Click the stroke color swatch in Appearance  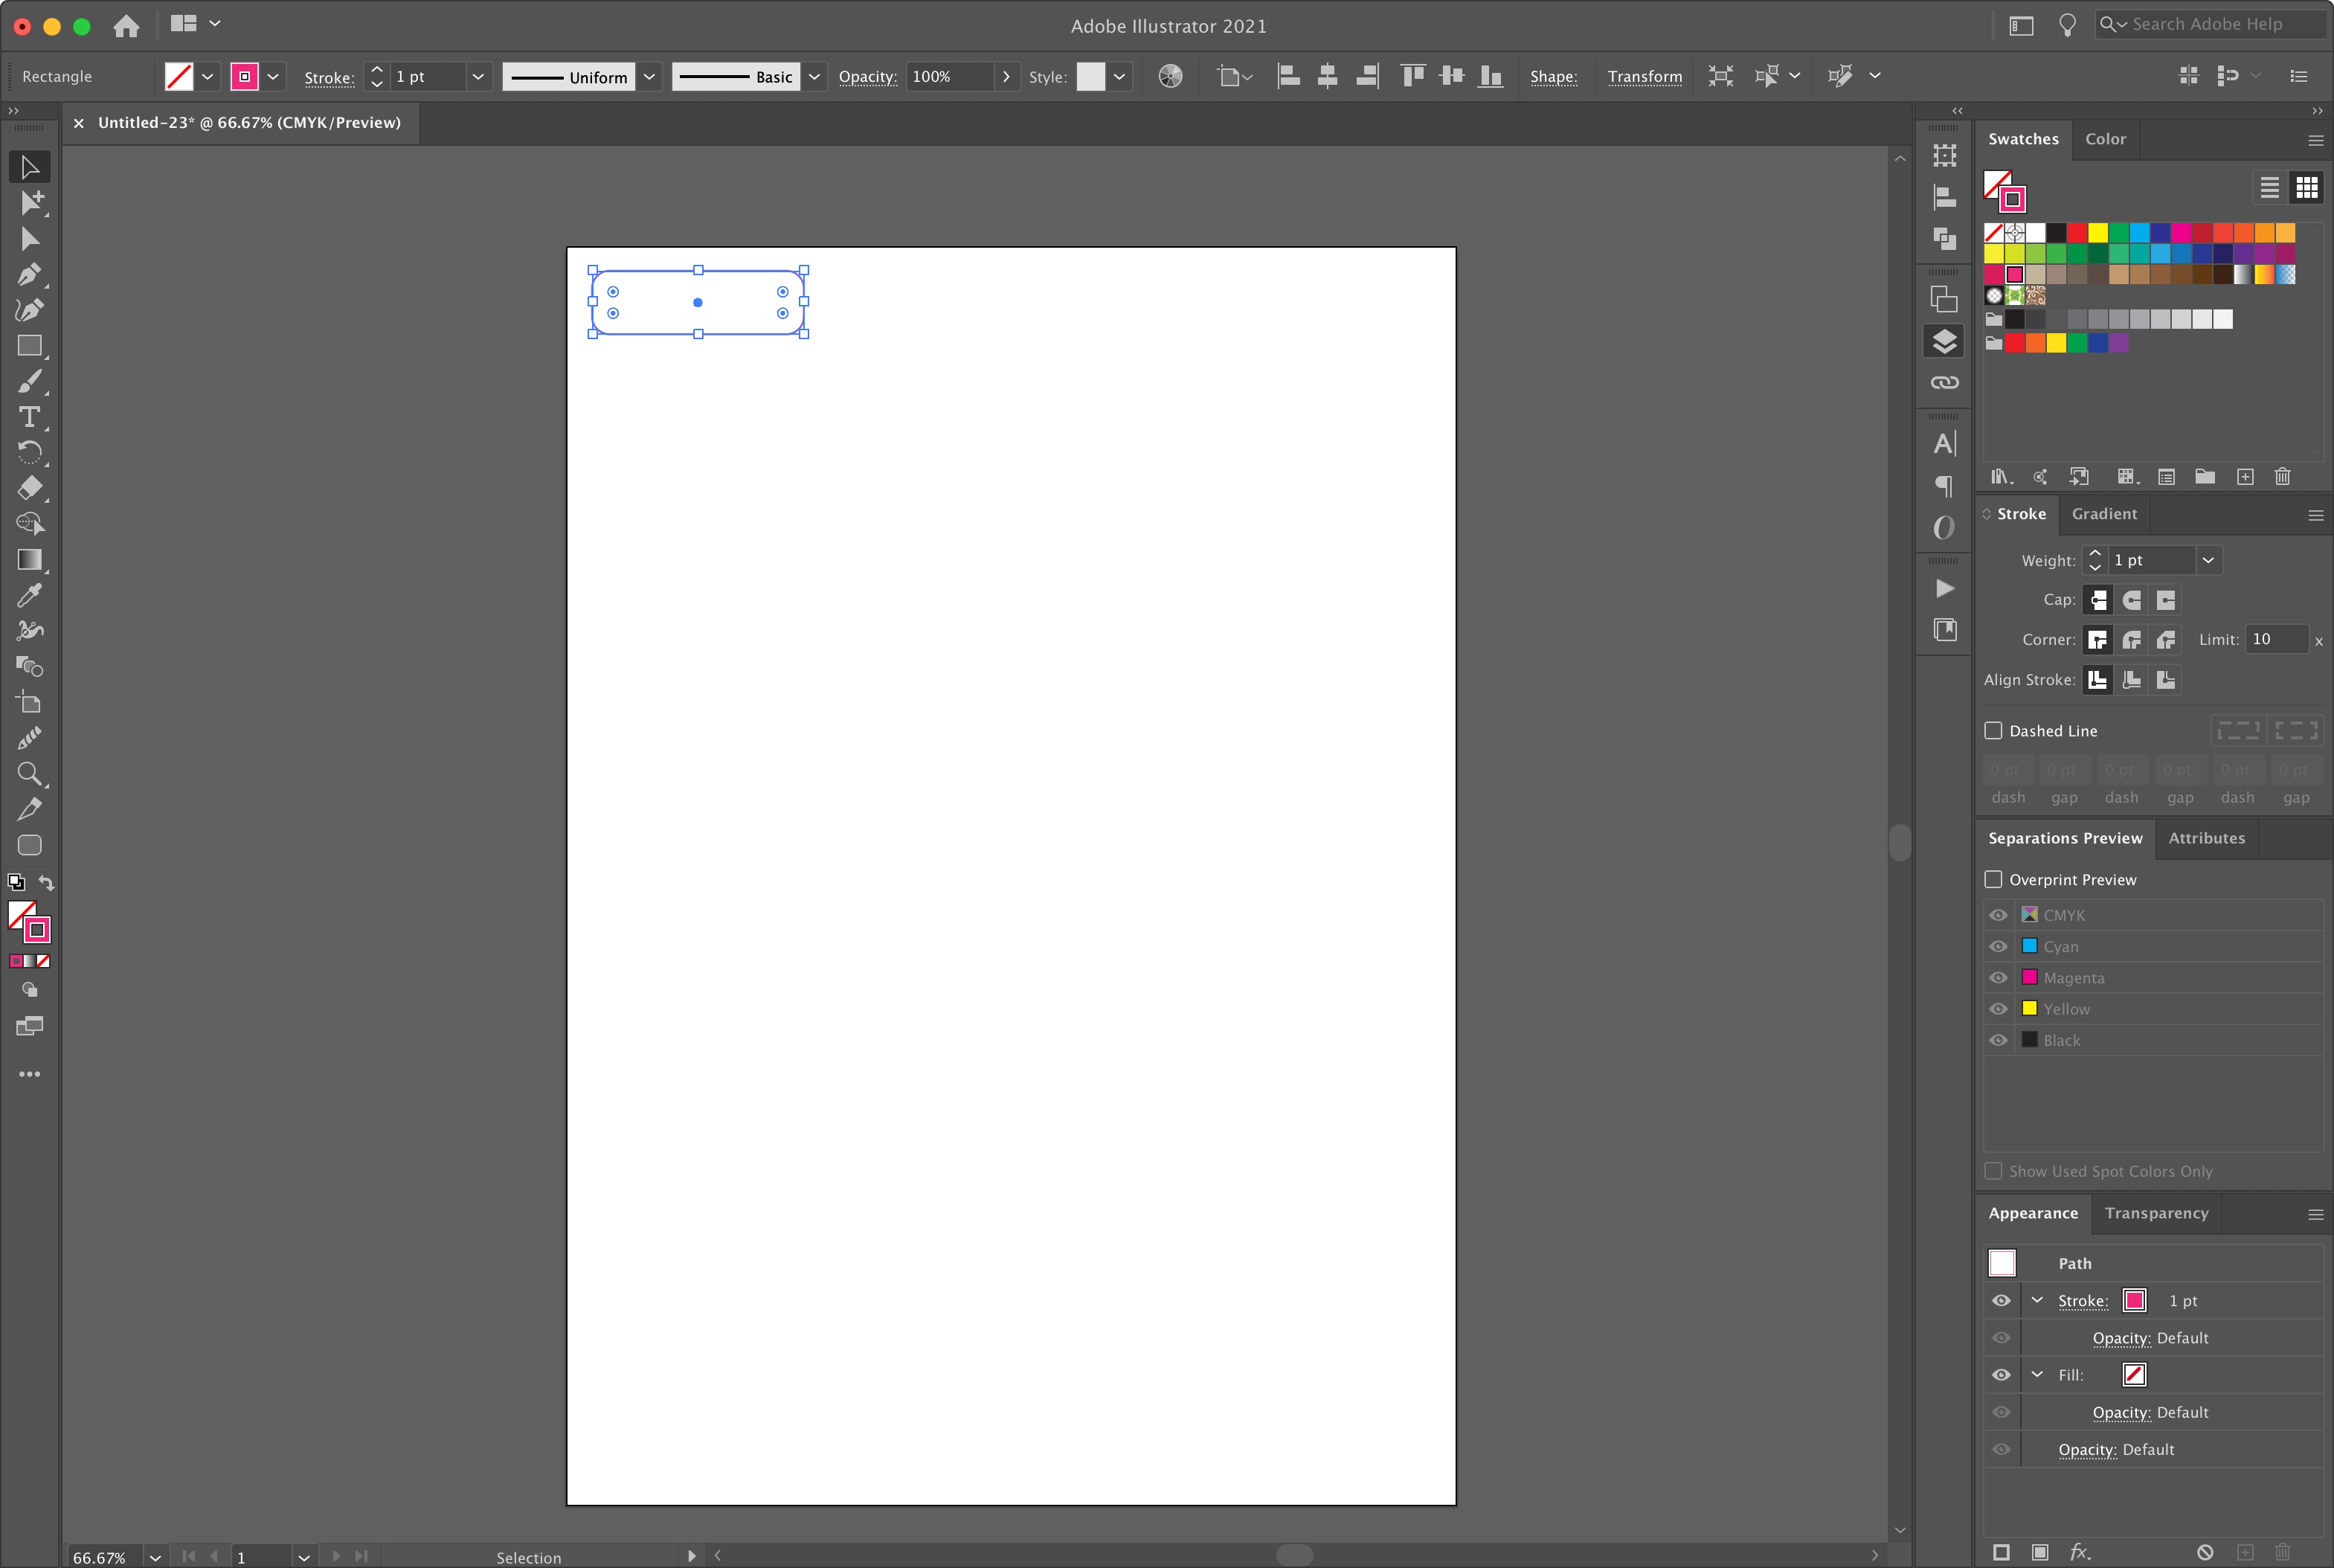click(x=2134, y=1300)
